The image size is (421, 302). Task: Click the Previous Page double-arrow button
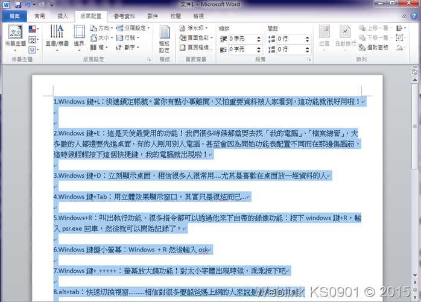tap(415, 282)
